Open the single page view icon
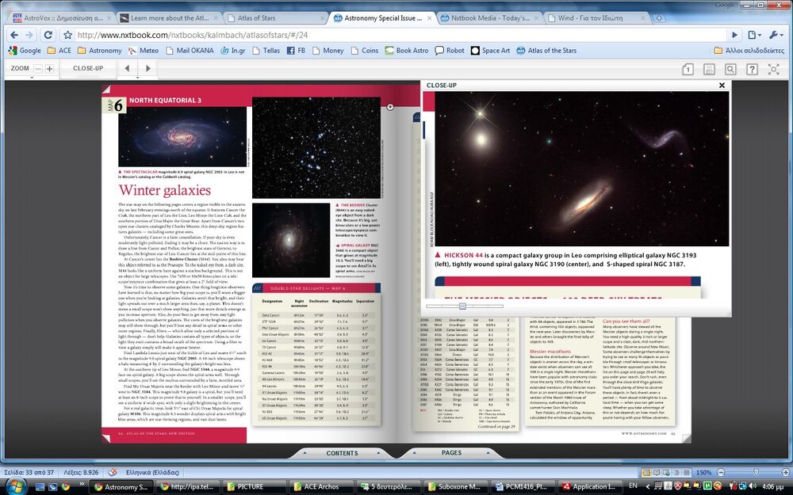This screenshot has width=793, height=495. click(688, 69)
